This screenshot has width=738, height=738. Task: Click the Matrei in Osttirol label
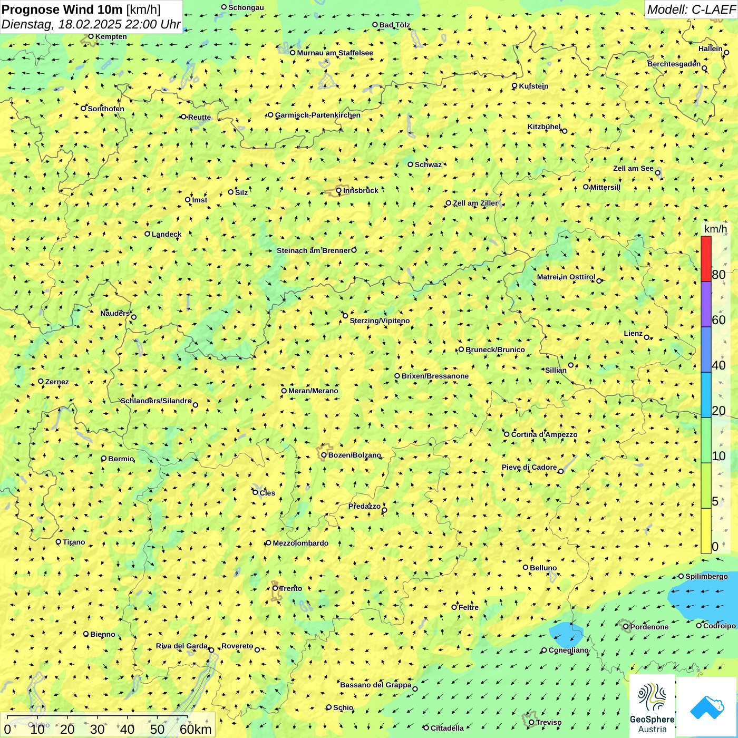566,277
